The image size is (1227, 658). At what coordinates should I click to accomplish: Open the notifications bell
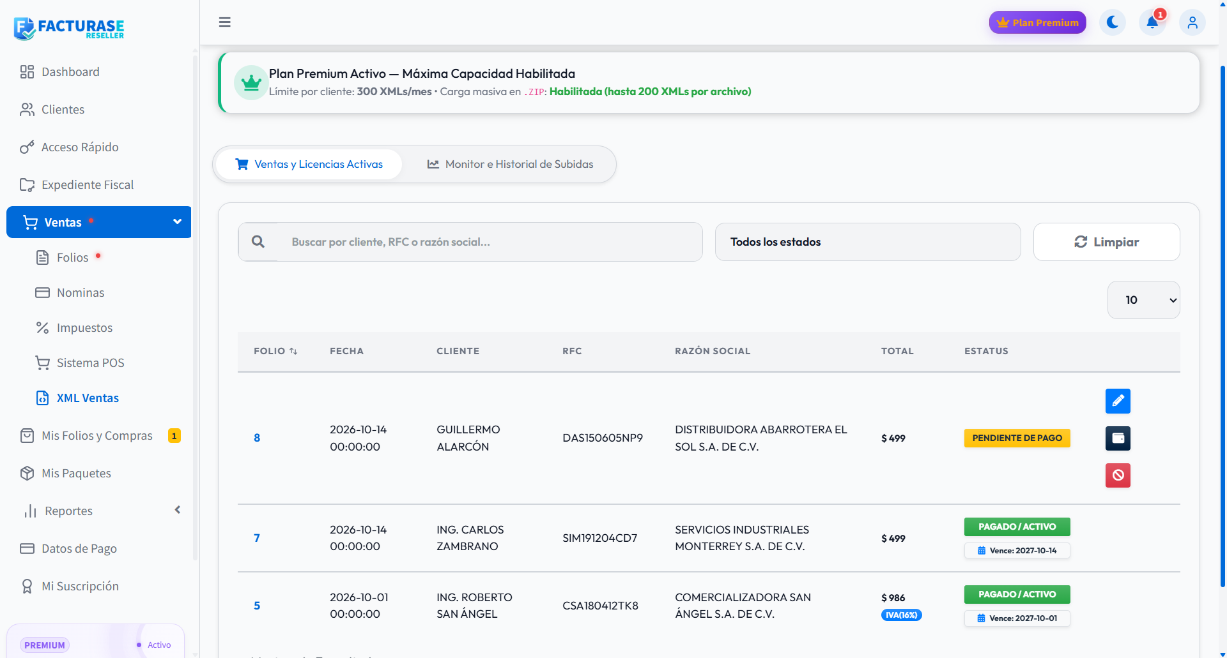tap(1152, 22)
